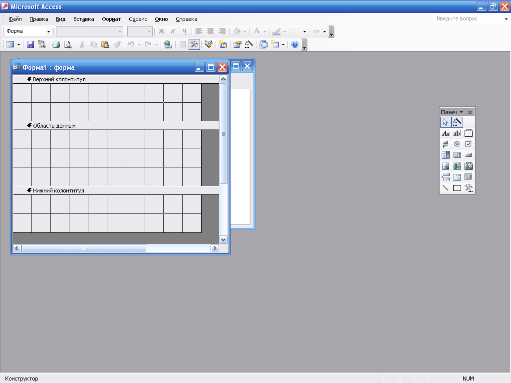Screen dimensions: 511x383
Task: Toggle the Toolbox button in main toolbar
Action: pos(194,44)
